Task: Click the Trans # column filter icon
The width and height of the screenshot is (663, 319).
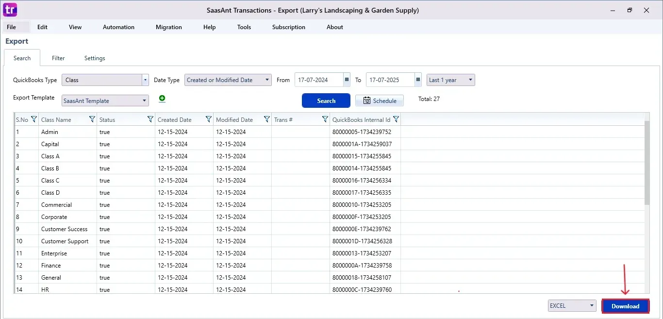Action: [325, 119]
